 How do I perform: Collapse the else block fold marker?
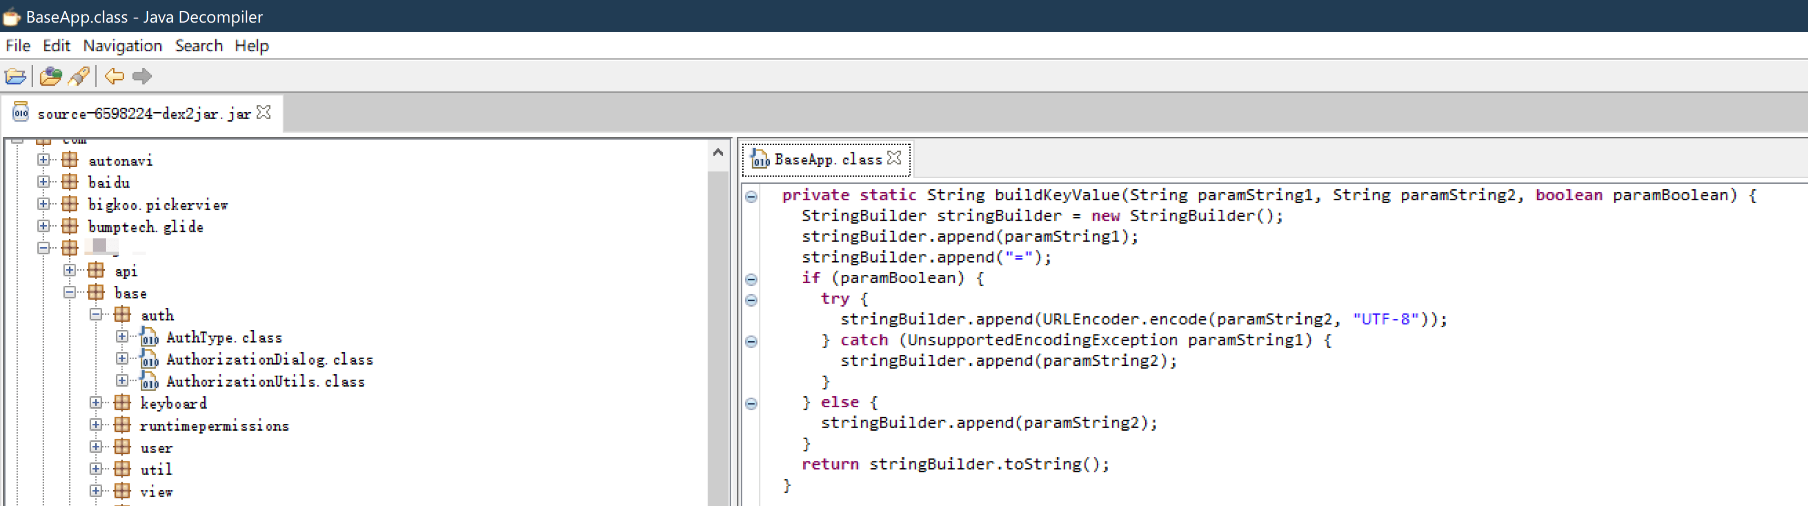(x=751, y=403)
